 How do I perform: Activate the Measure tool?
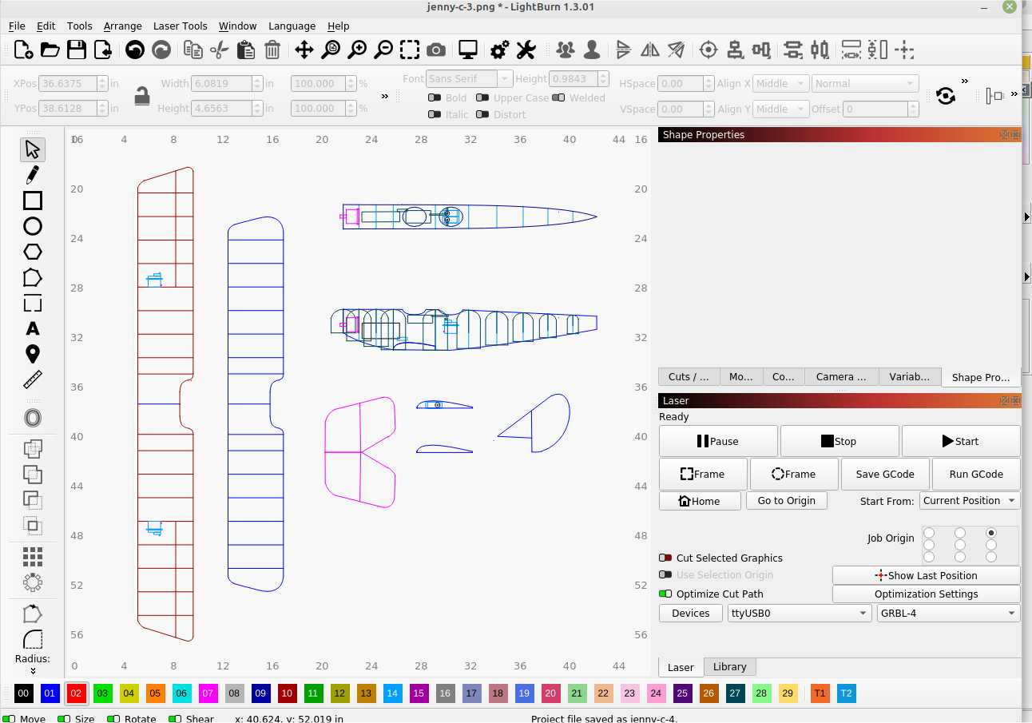click(x=33, y=379)
